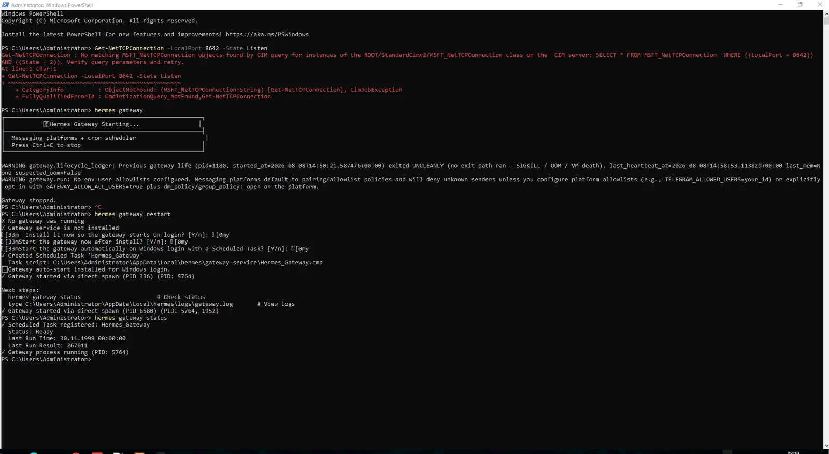The image size is (829, 454).
Task: Click 'Last Run Time: 30.11.1999 00:00:00'
Action: pos(67,338)
